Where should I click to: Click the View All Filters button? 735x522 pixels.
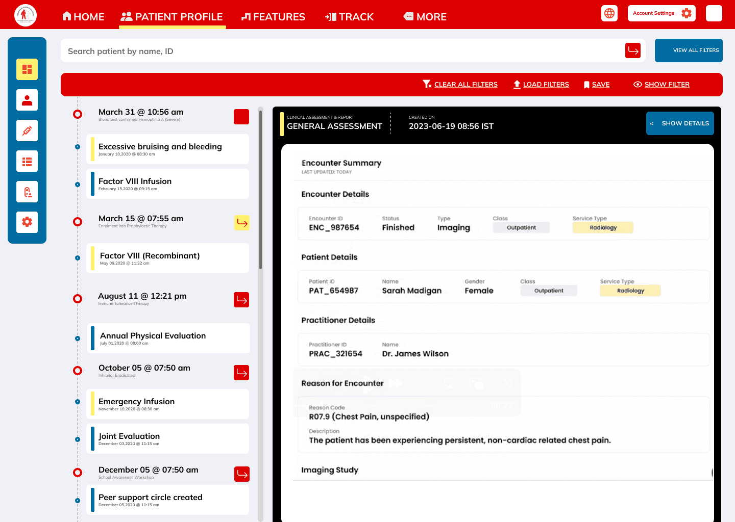pyautogui.click(x=689, y=50)
